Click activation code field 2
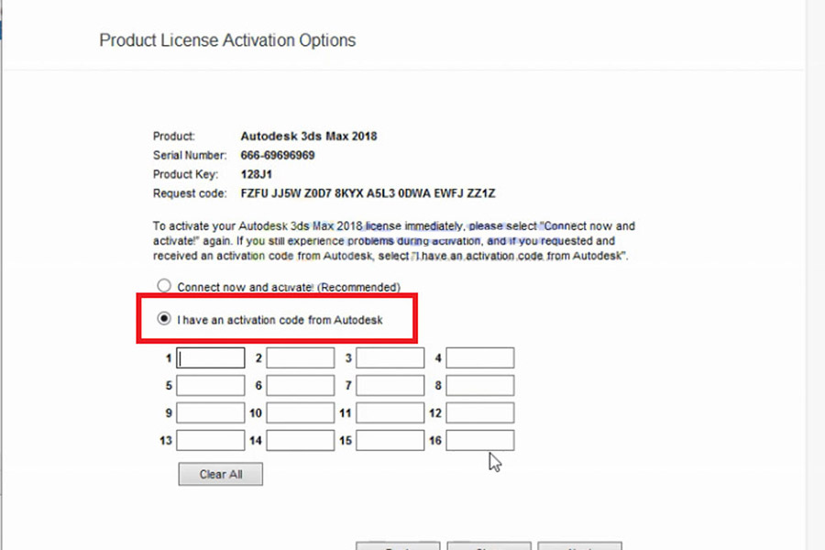Image resolution: width=825 pixels, height=550 pixels. coord(301,358)
